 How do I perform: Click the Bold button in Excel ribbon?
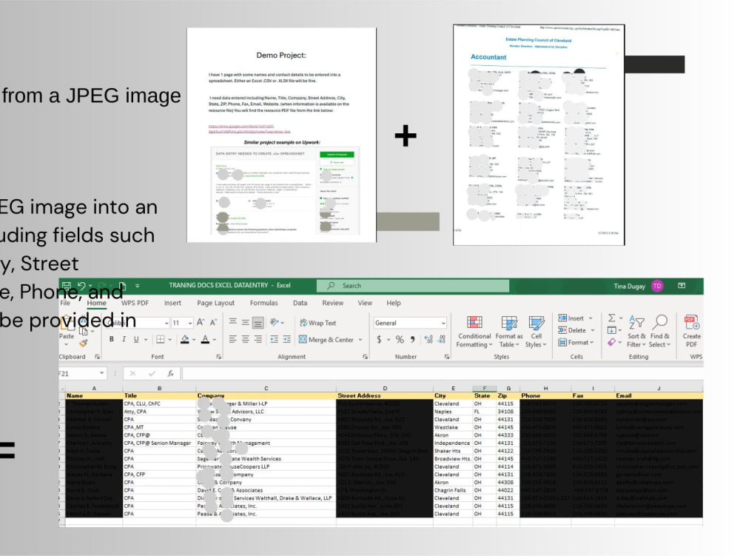pos(112,339)
